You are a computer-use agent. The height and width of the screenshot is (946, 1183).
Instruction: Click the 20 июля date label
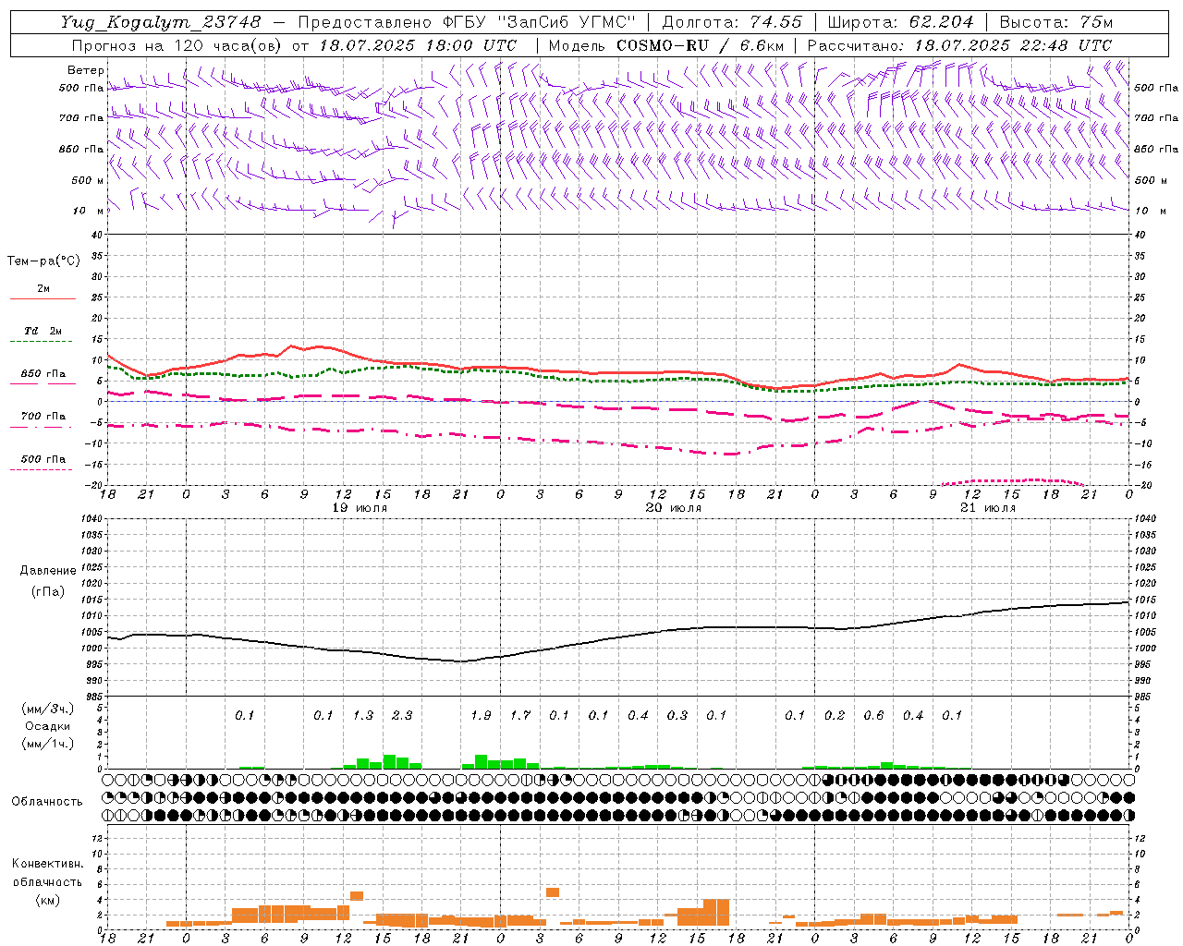pyautogui.click(x=673, y=508)
